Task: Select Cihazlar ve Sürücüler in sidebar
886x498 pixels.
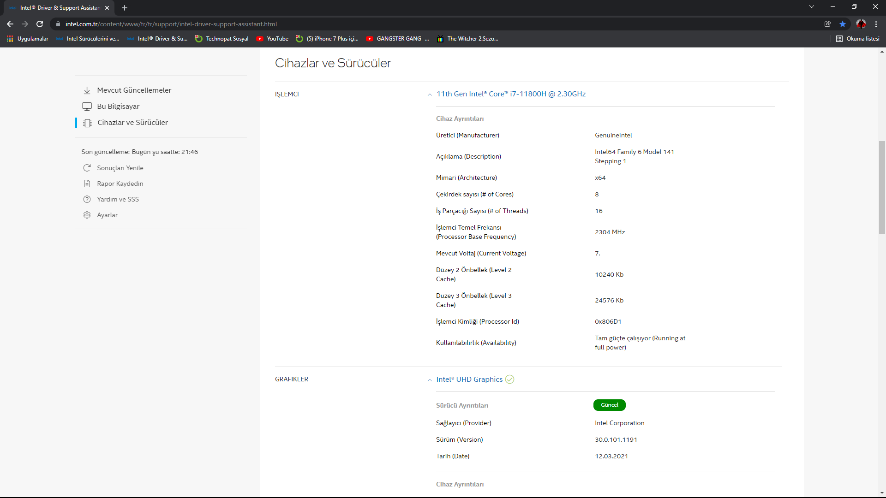Action: click(x=132, y=123)
